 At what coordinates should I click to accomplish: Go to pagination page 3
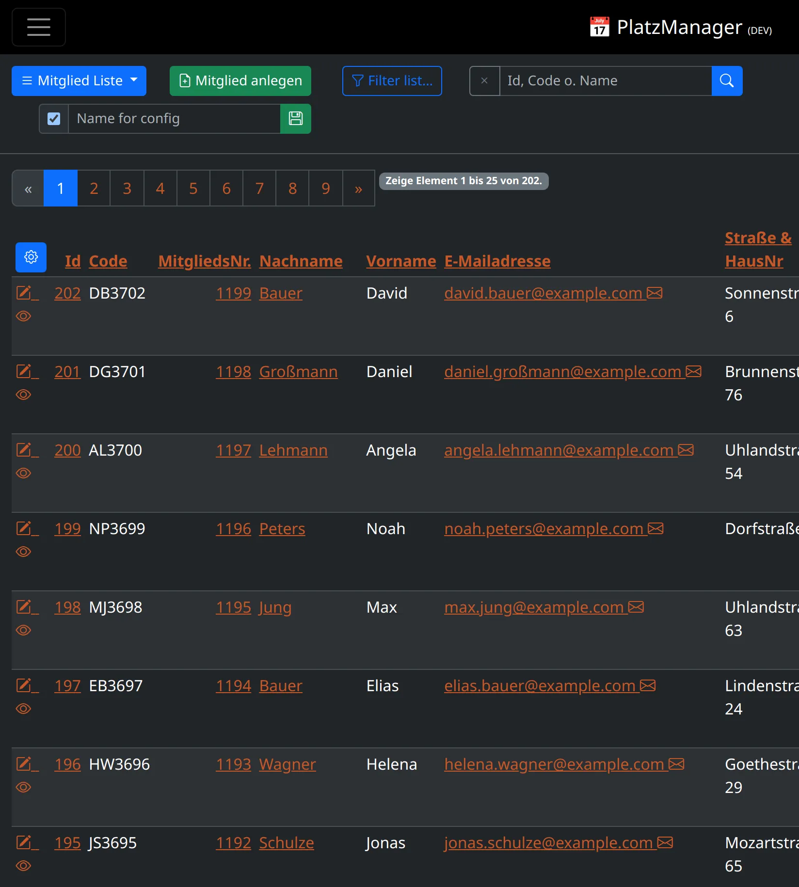click(x=127, y=188)
